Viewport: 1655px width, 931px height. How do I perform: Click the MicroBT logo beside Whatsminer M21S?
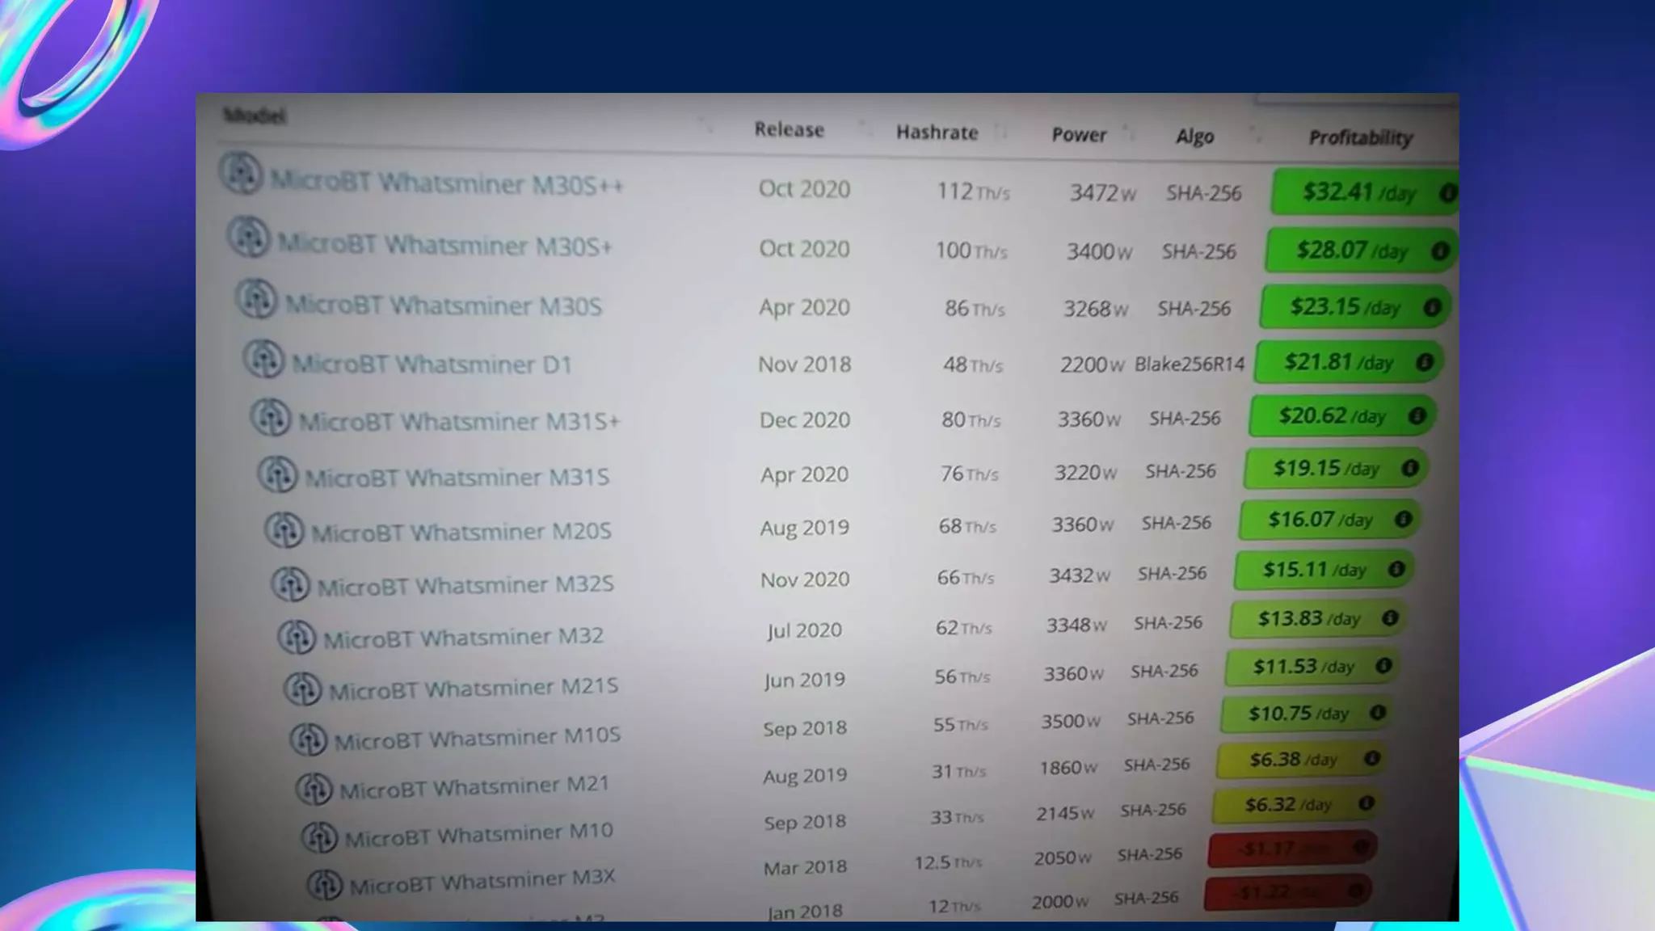303,689
